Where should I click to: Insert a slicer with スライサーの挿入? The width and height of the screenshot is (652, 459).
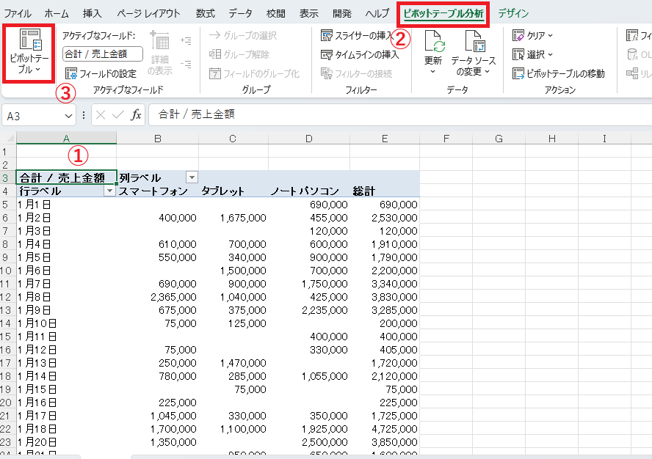357,35
